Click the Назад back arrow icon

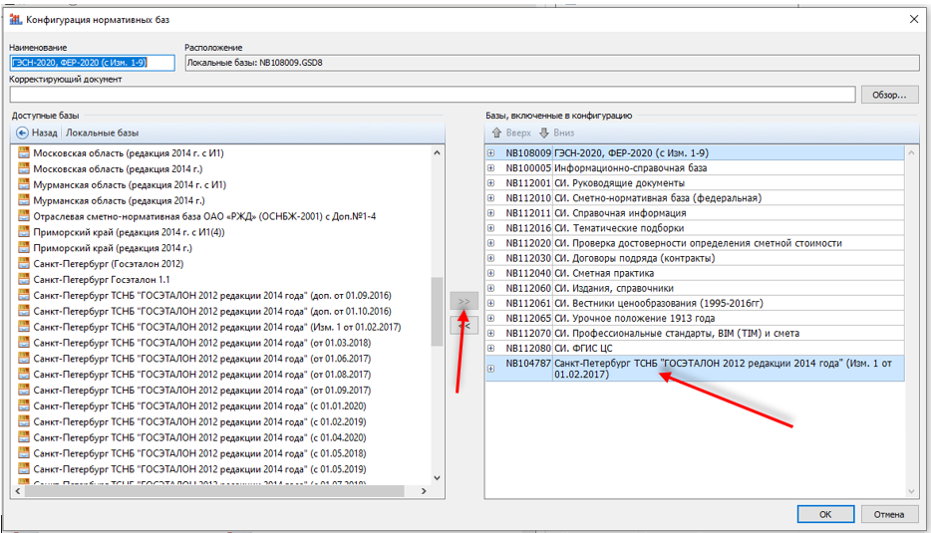[x=22, y=133]
